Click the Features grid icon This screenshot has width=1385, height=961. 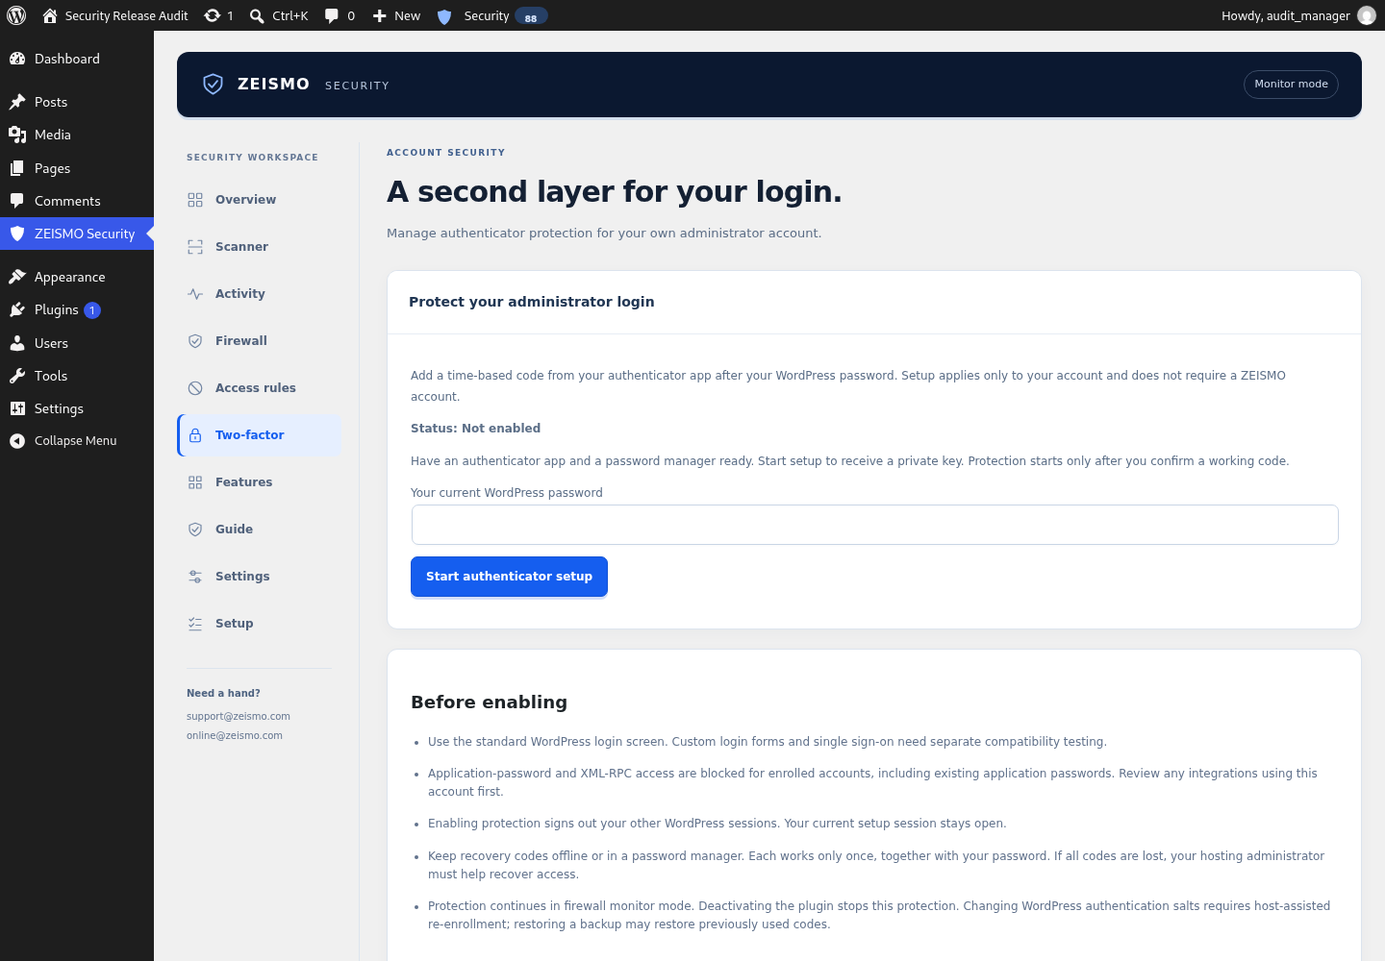[195, 482]
